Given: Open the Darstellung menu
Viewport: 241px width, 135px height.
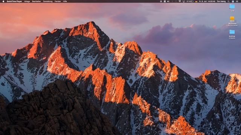Looking at the screenshot, I should (x=48, y=1).
